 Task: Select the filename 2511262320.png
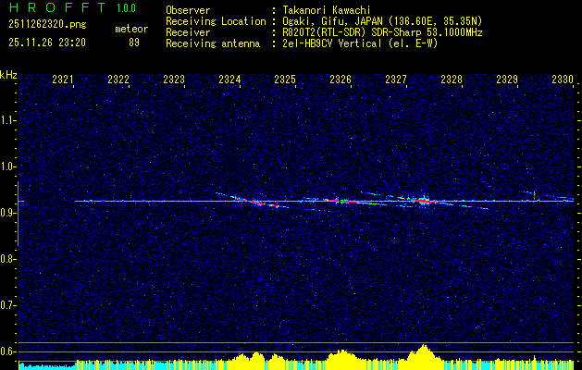click(x=47, y=25)
